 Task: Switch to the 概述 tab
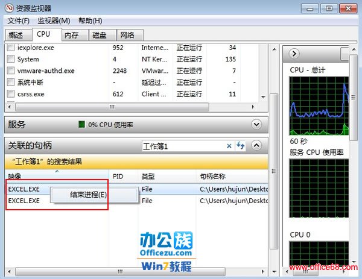click(18, 36)
